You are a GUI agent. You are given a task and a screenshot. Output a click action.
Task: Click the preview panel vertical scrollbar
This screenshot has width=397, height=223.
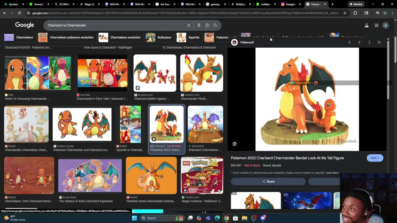(388, 70)
